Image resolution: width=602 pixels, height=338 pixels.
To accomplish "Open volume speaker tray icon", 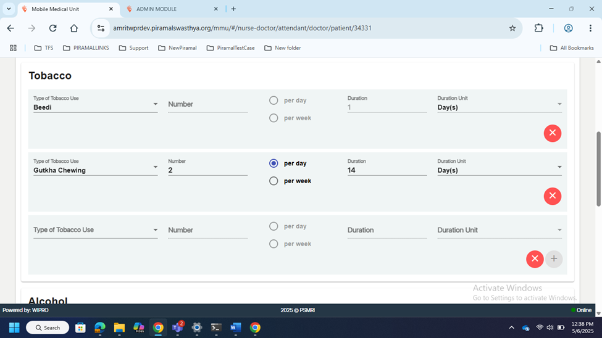I will [x=550, y=328].
